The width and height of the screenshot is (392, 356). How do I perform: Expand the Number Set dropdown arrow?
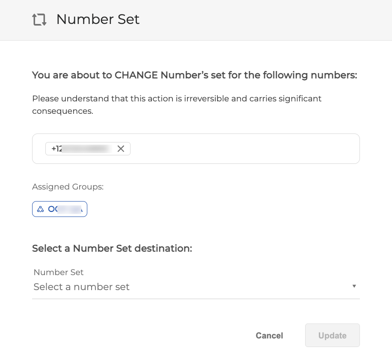click(354, 286)
